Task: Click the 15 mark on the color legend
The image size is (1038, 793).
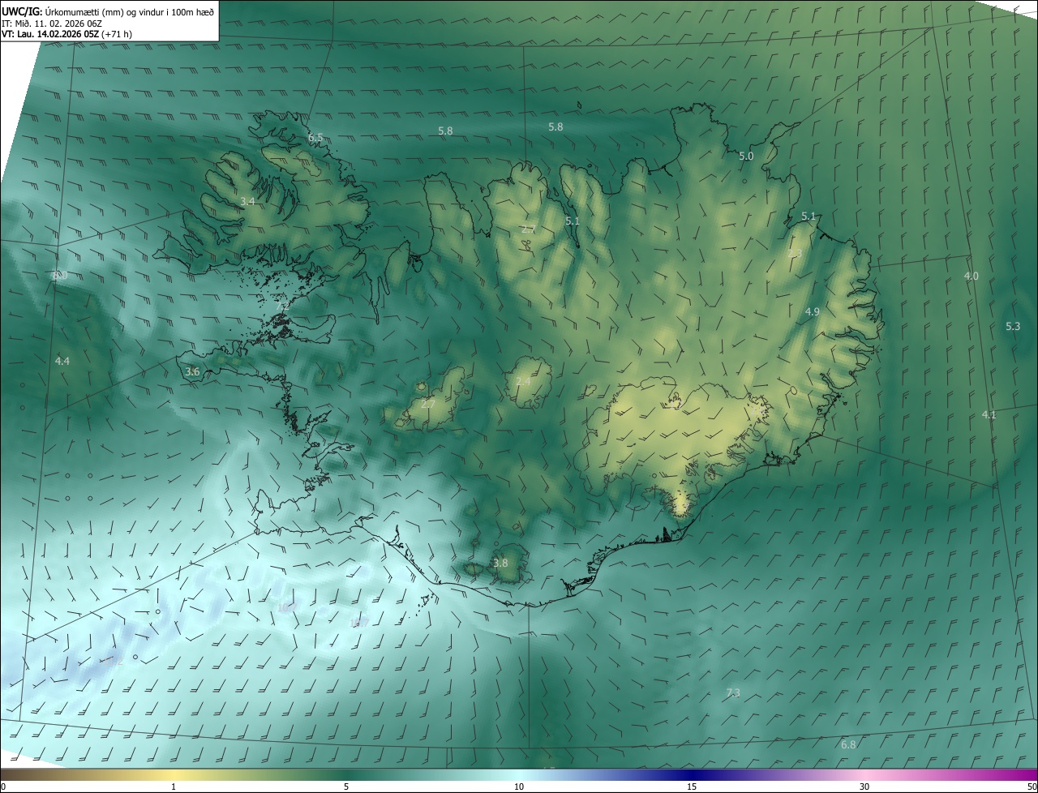Action: 692,787
